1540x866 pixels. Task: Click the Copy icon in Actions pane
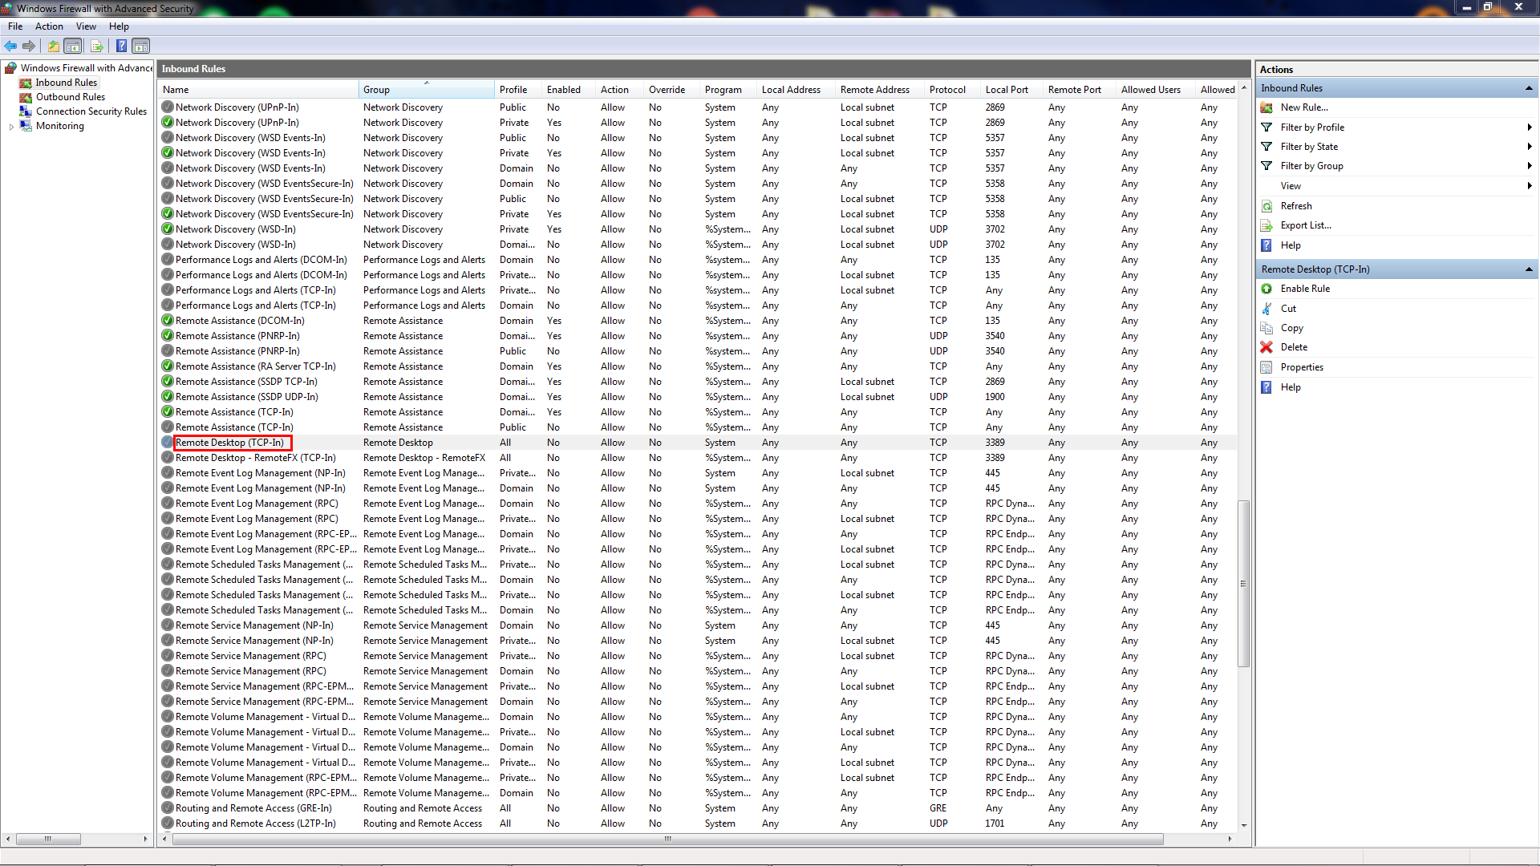[1266, 328]
